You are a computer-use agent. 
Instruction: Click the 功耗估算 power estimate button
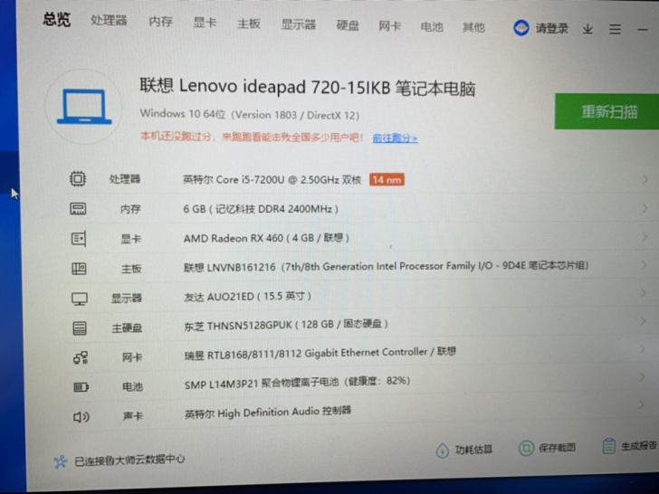pyautogui.click(x=464, y=450)
